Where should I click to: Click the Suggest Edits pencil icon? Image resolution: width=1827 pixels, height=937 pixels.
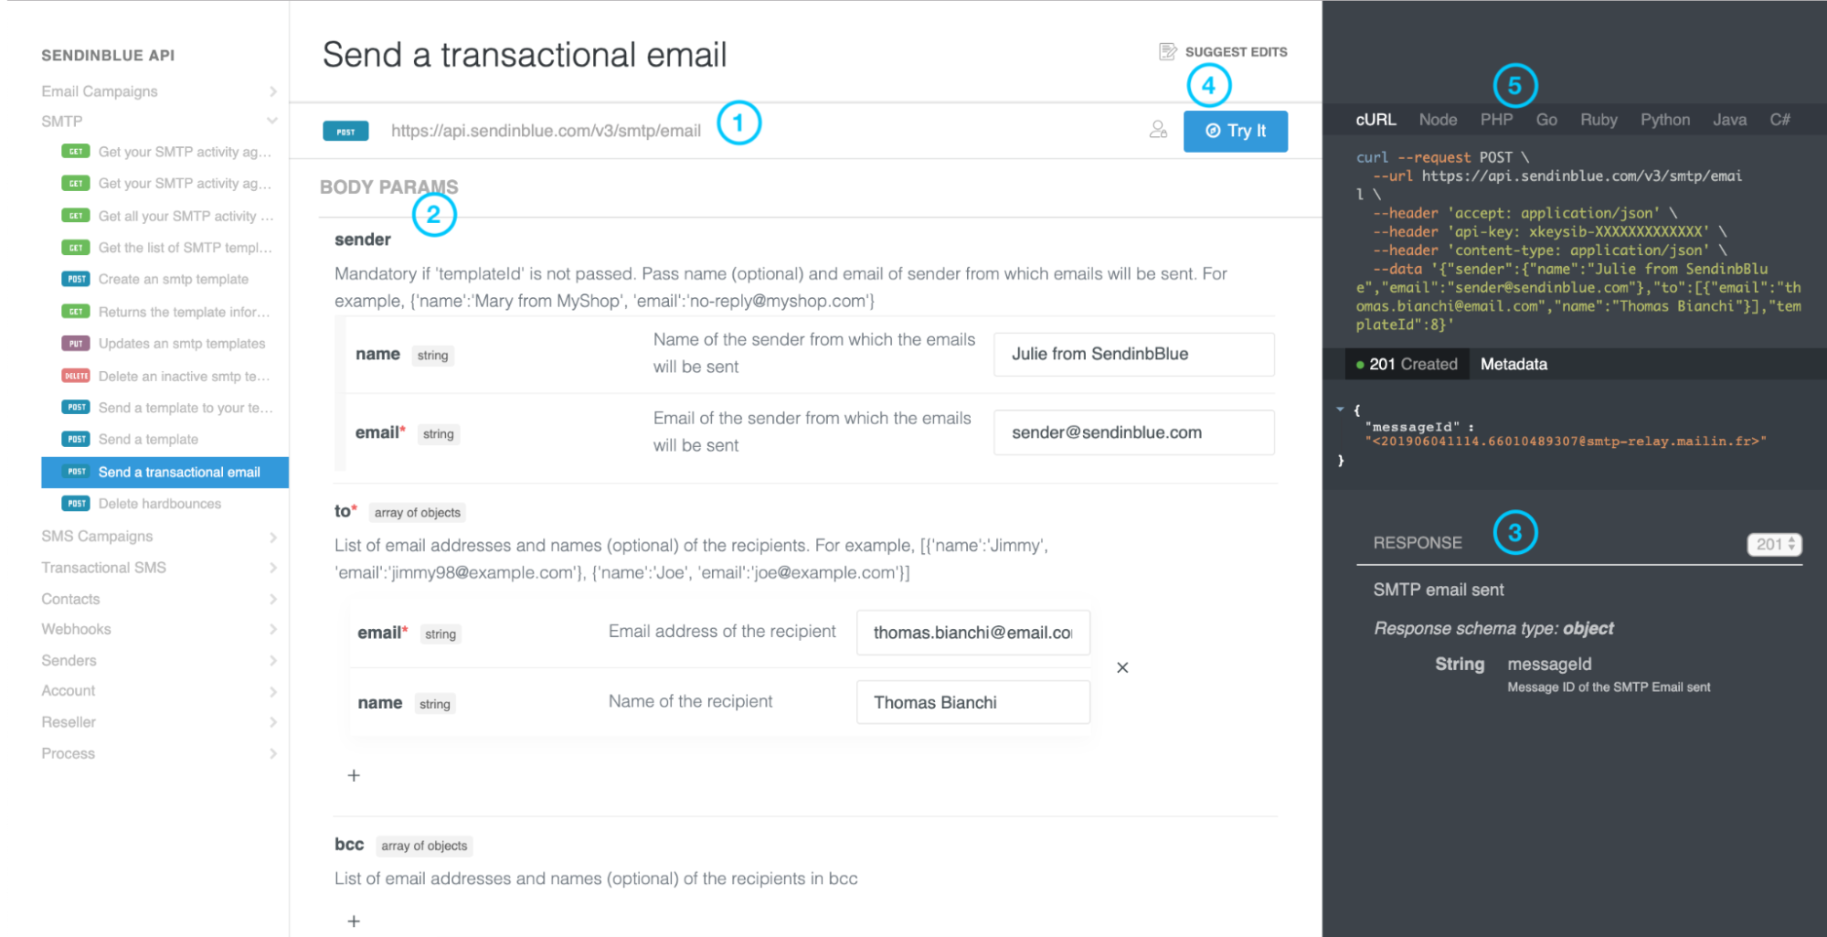(1167, 52)
